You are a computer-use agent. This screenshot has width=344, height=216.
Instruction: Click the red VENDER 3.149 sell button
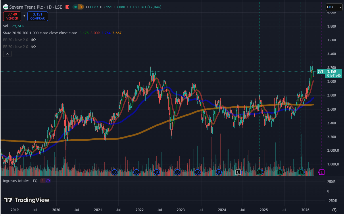pyautogui.click(x=12, y=16)
